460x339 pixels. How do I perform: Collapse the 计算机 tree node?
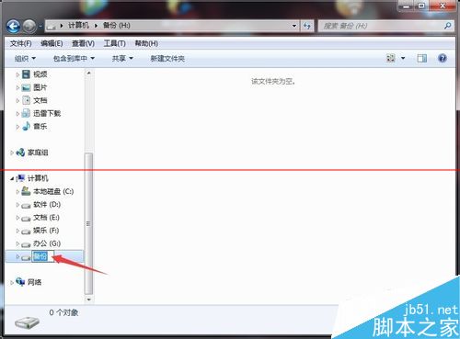[12, 178]
